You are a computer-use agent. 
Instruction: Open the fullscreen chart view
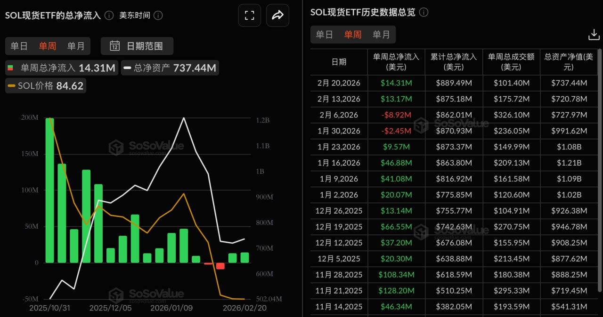coord(249,15)
